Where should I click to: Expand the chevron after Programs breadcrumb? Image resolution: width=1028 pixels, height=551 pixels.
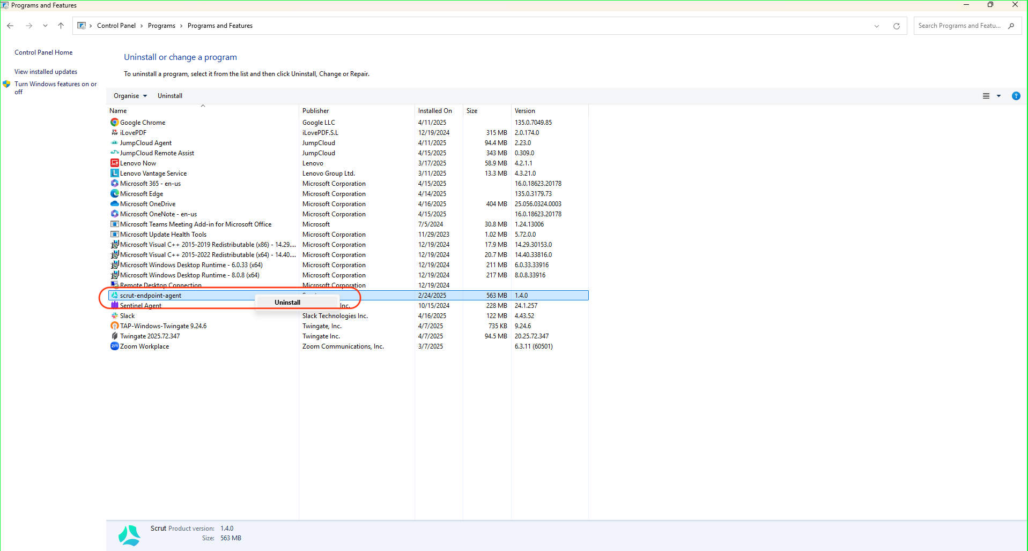coord(181,26)
